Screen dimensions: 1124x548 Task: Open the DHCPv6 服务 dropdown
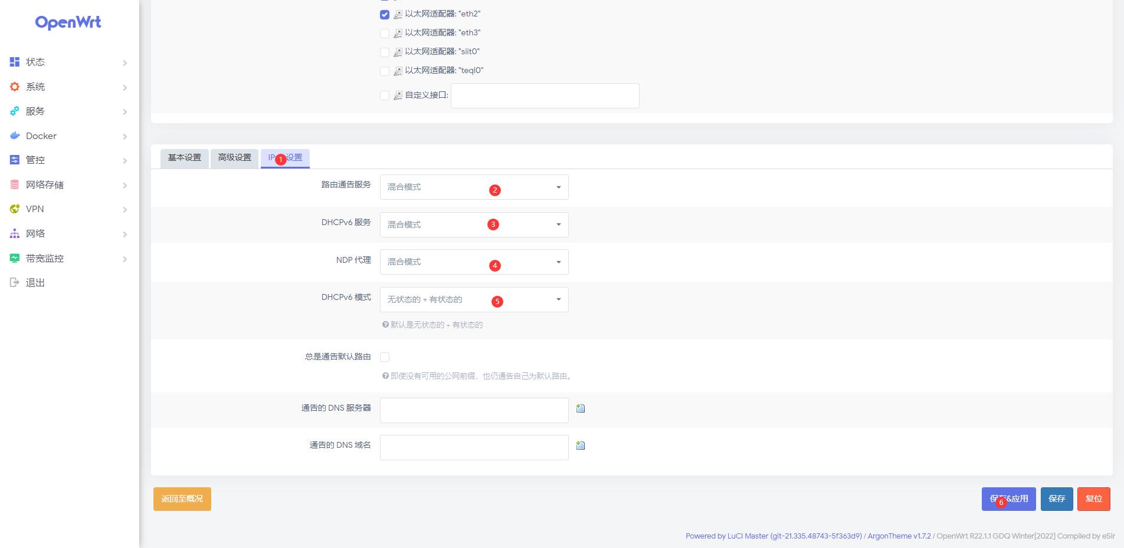point(474,225)
